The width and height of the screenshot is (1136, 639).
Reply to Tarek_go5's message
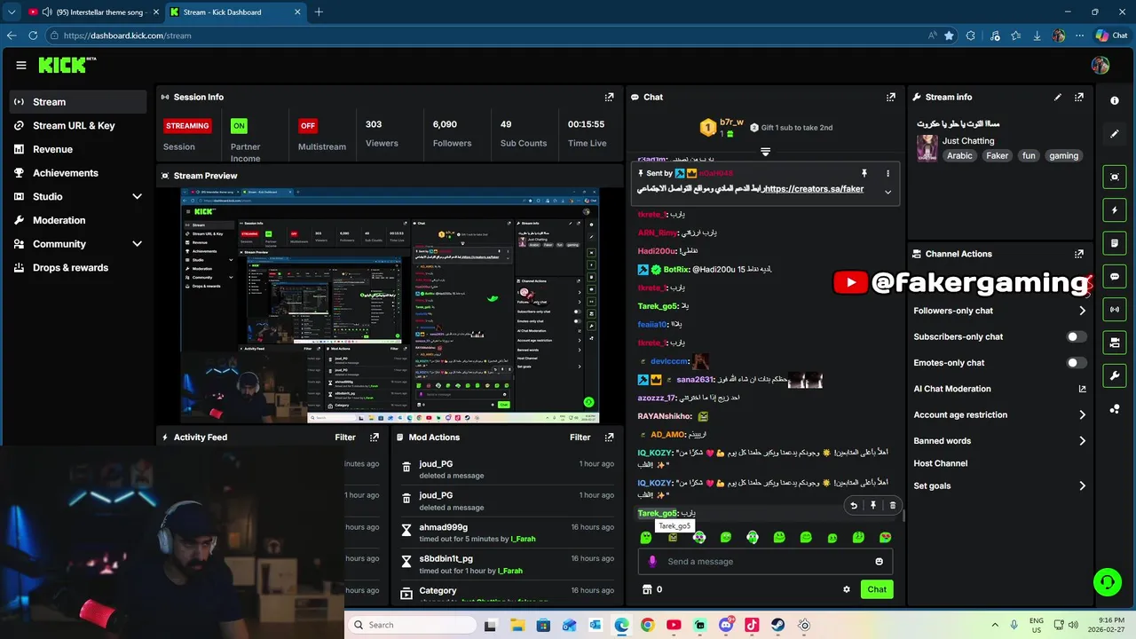tap(854, 506)
